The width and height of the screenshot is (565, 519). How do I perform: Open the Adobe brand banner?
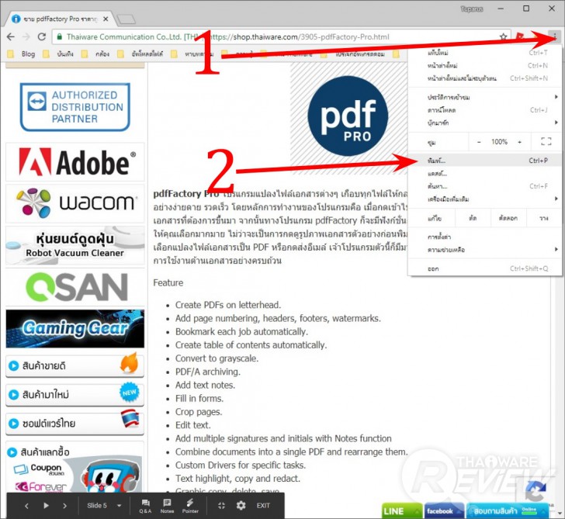coord(75,162)
